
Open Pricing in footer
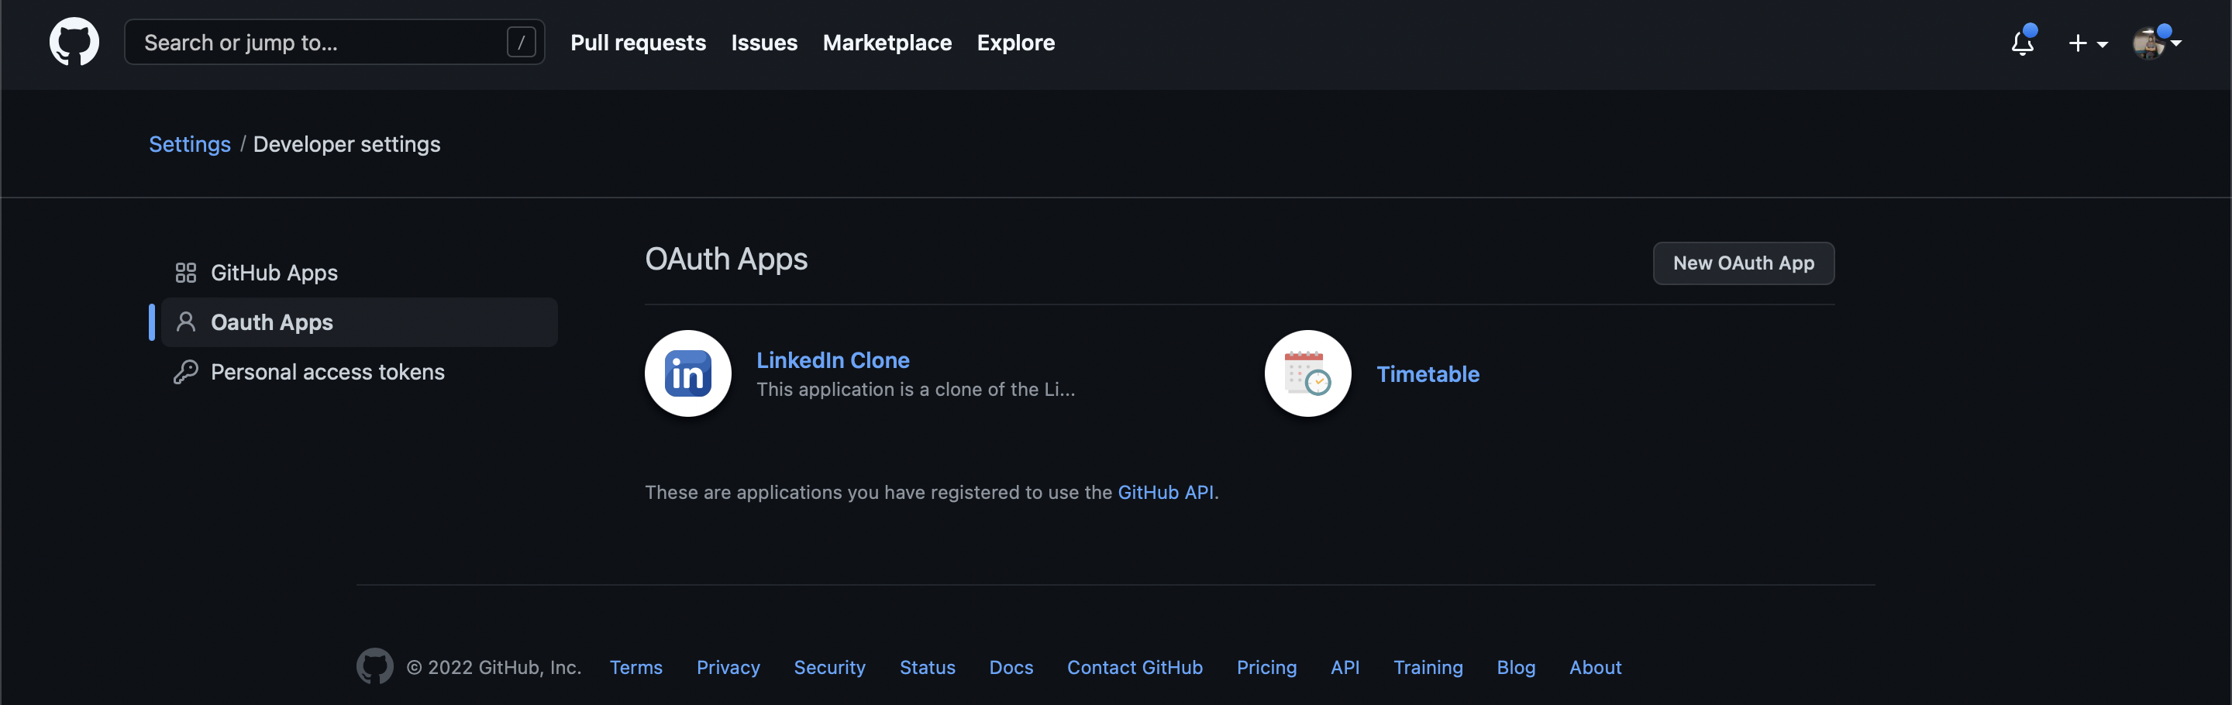pyautogui.click(x=1266, y=667)
